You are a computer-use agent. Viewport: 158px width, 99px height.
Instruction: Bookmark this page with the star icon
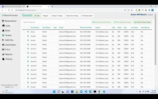click(132, 10)
